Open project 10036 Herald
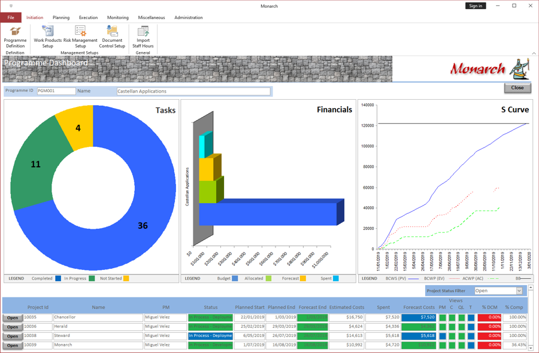Screen dimensions: 539x353 13,327
